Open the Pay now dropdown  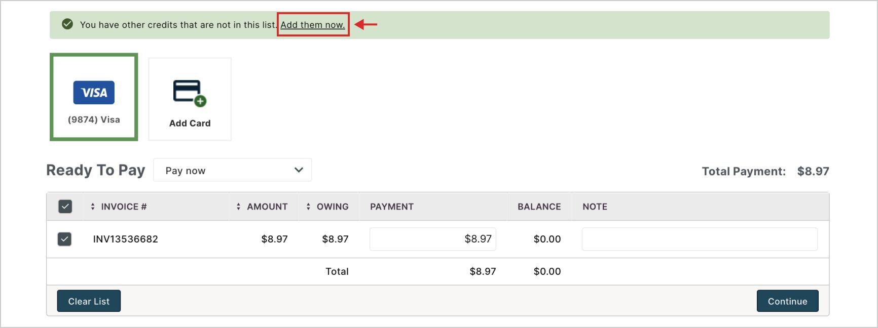tap(232, 170)
